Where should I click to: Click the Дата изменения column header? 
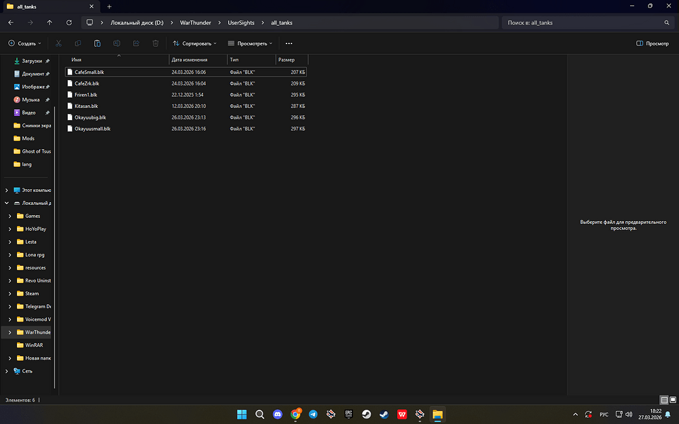[189, 60]
